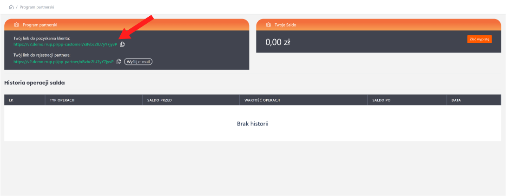
Task: Click the icon beside Twoje Saldo title
Action: coord(268,25)
